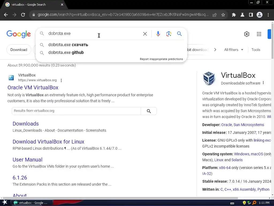
Task: Select suggestion dobrota.exe скачать
Action: point(111,45)
